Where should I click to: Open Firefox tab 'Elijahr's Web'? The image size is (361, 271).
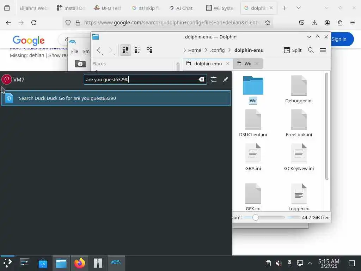[x=33, y=8]
